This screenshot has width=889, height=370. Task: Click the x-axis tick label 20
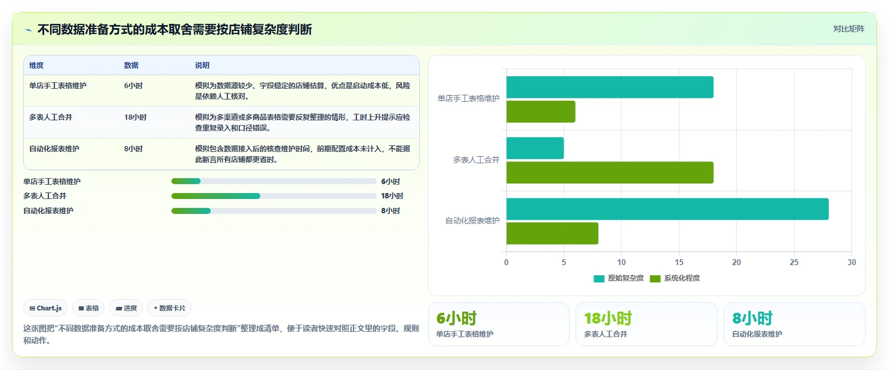tap(736, 262)
